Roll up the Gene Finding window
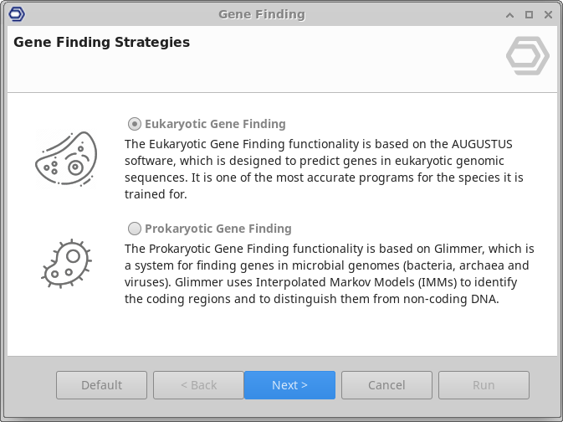563x422 pixels. coord(510,14)
